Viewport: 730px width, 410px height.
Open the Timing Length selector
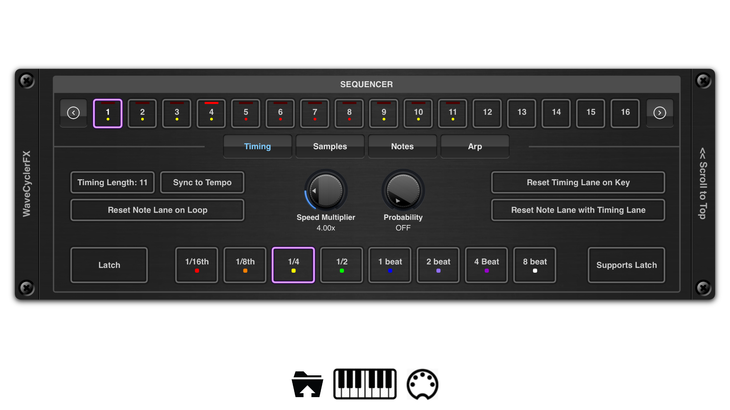112,183
